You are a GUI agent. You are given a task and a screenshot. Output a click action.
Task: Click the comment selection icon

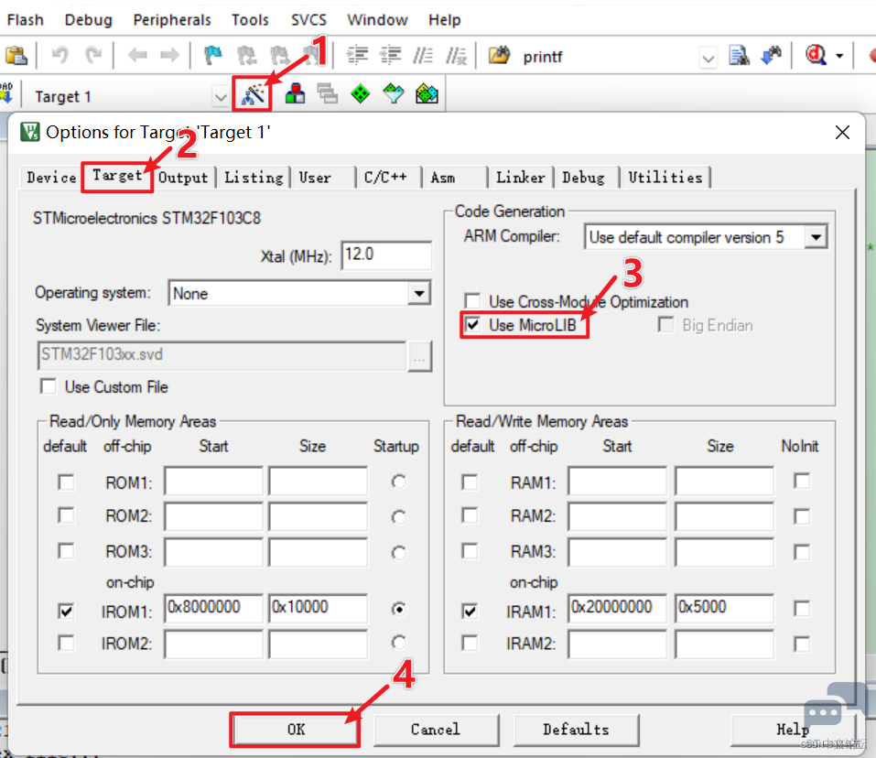point(423,55)
